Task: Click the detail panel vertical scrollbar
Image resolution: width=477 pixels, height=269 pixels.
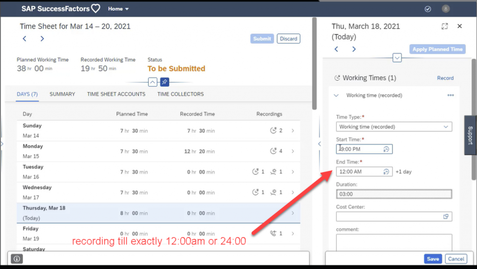Action: (474, 119)
